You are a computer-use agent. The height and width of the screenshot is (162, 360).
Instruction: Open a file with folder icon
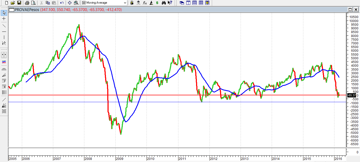(x=13, y=3)
